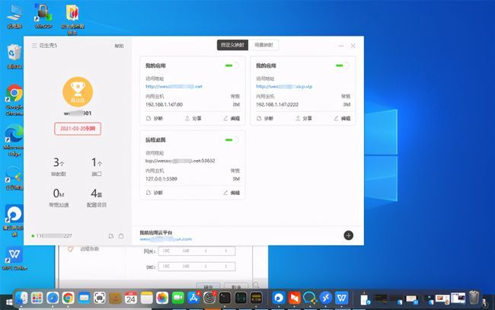Click the gold trophy account avatar
Image resolution: width=495 pixels, height=310 pixels.
point(78,92)
